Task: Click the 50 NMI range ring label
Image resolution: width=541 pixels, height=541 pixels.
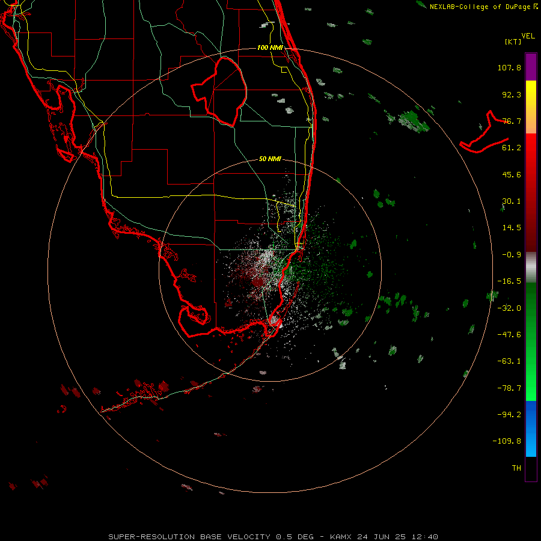Action: pos(270,159)
